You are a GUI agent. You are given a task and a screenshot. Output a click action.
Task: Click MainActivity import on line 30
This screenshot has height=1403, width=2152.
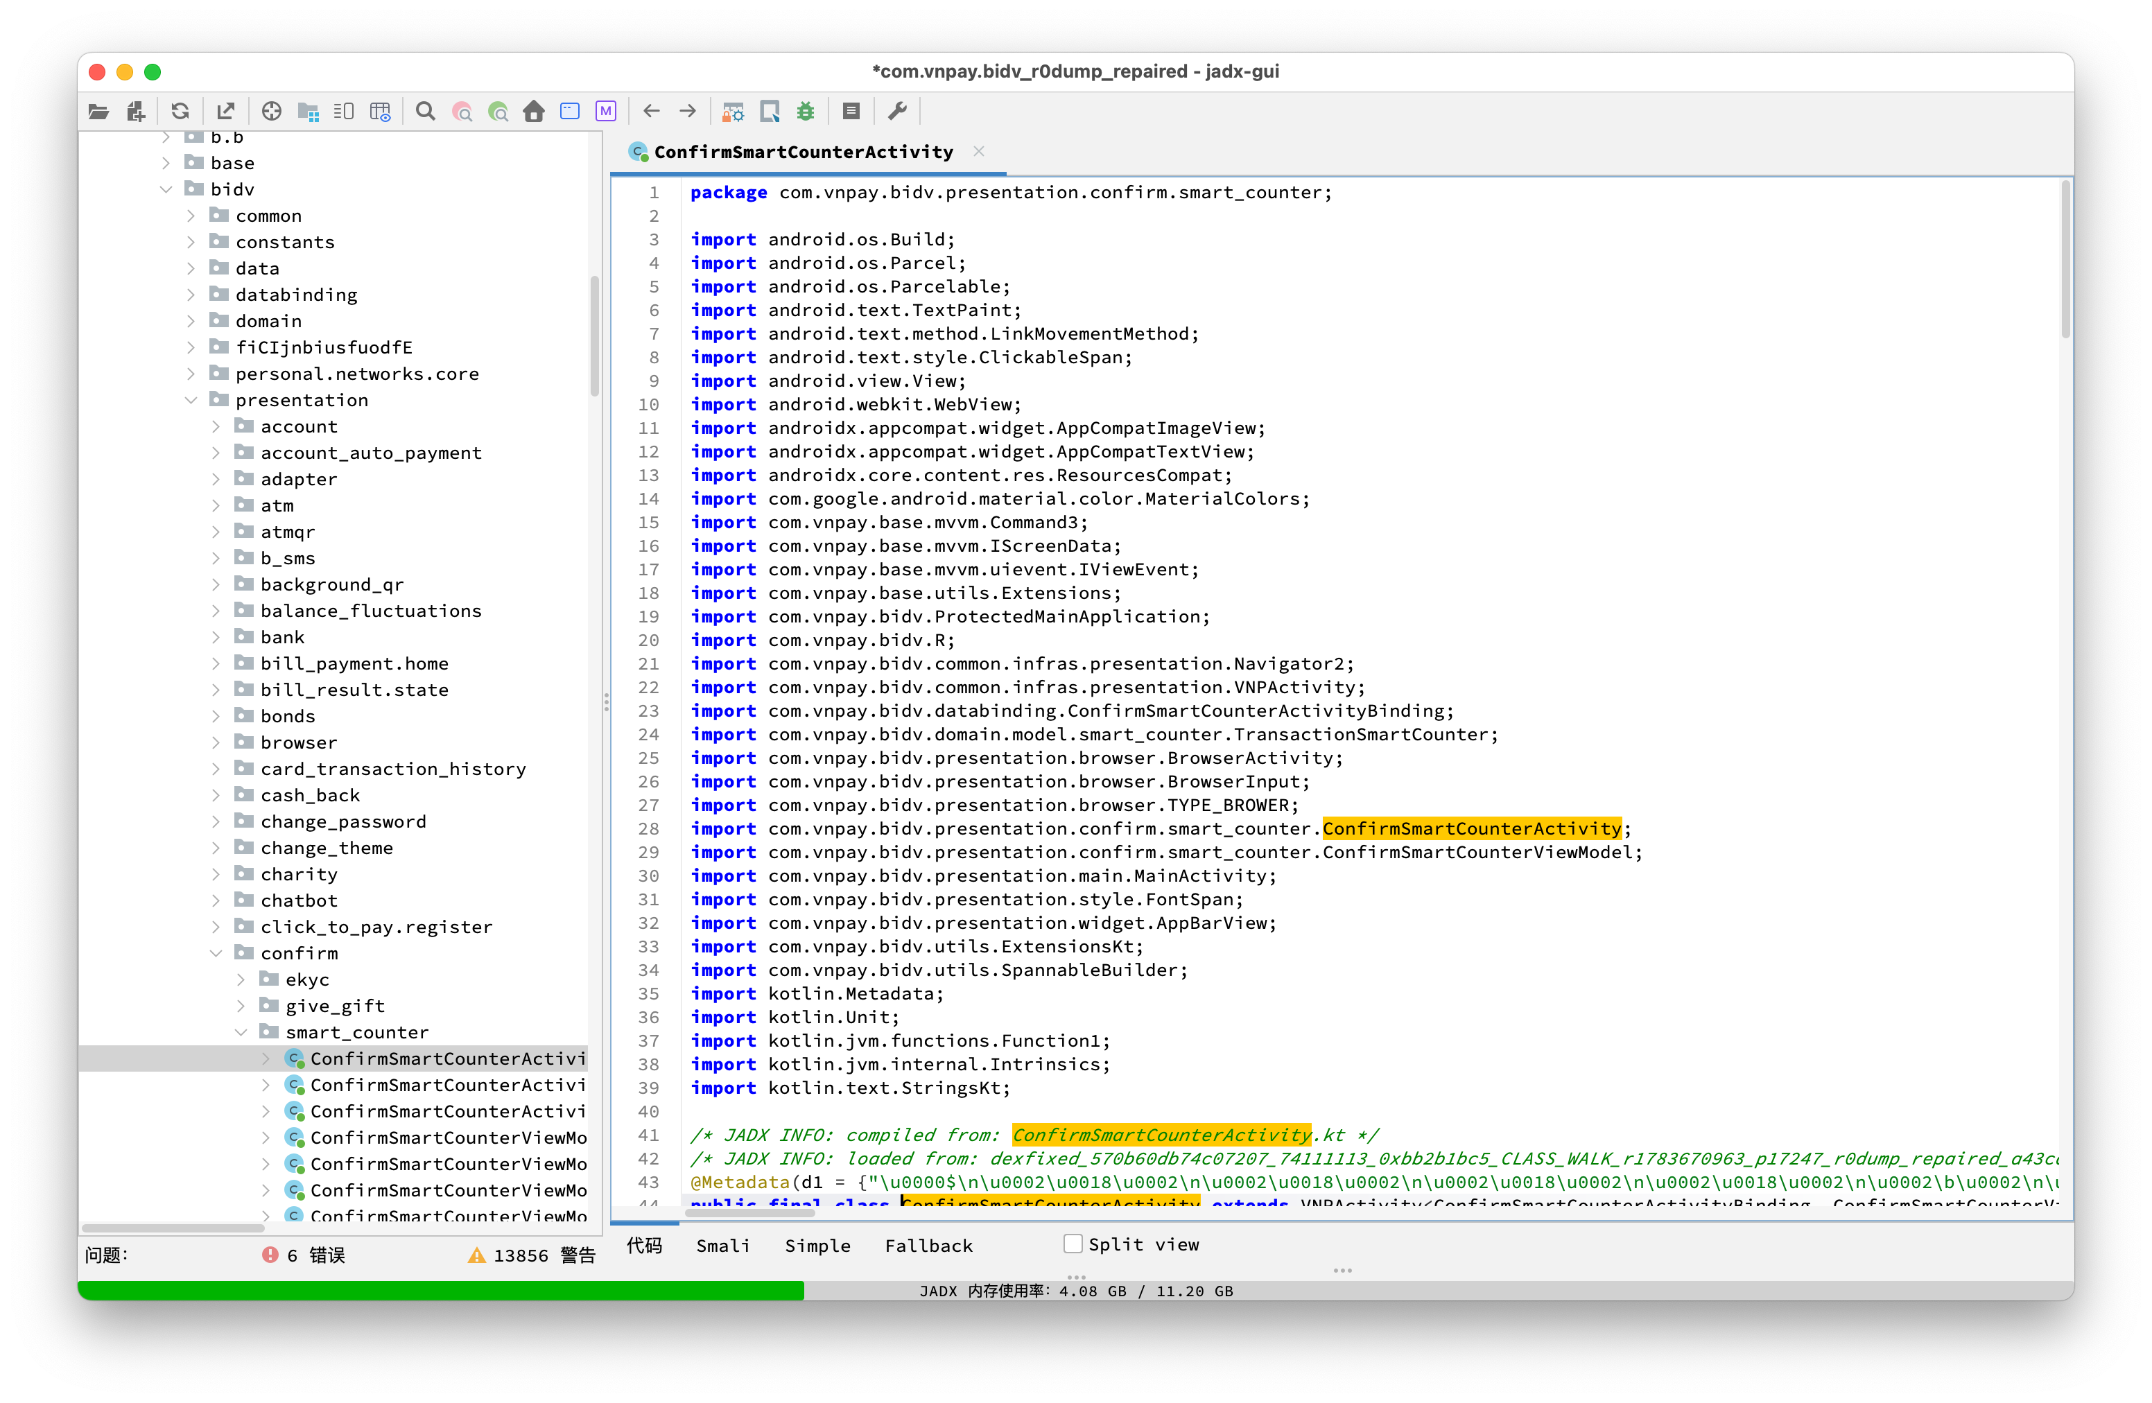tap(1200, 875)
